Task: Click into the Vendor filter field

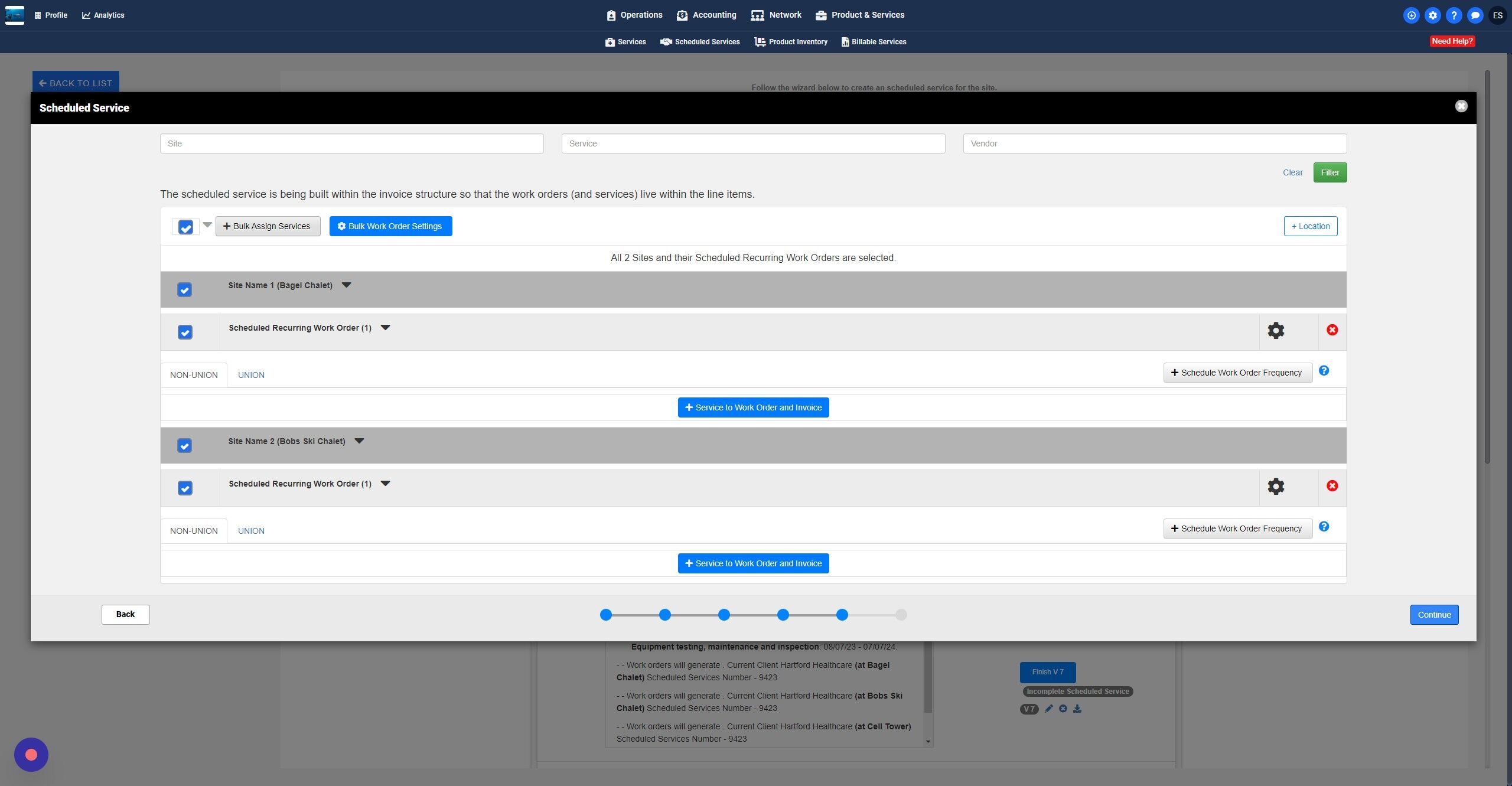Action: click(1154, 143)
